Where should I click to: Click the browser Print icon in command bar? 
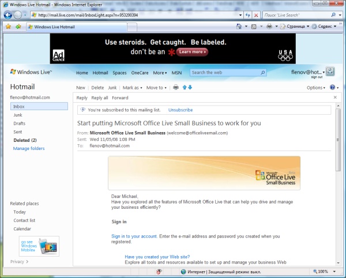269,27
